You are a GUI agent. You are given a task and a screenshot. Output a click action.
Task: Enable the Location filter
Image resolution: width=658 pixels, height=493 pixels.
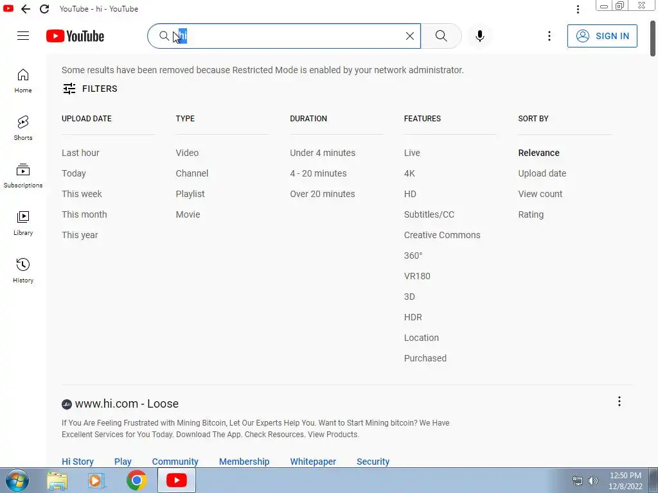(x=422, y=338)
